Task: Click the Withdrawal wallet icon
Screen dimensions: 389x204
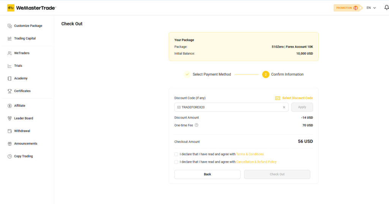Action: coord(10,131)
